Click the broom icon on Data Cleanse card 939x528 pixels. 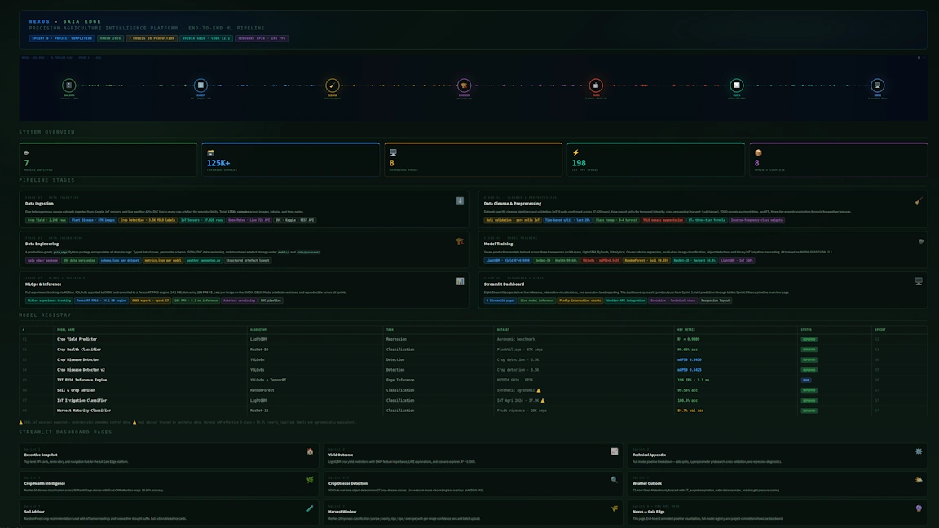click(x=919, y=200)
